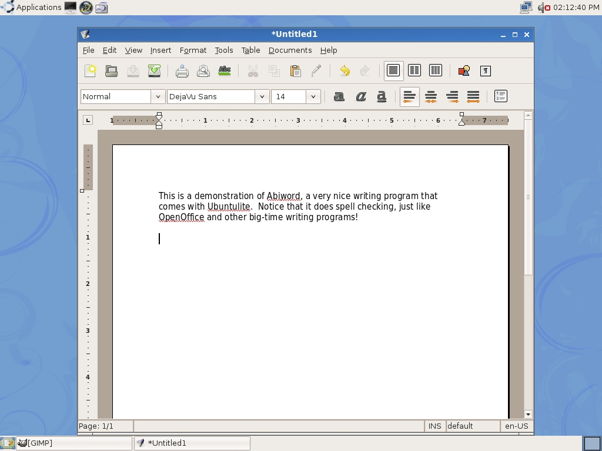This screenshot has height=451, width=602.
Task: Set the single-column layout
Action: pyautogui.click(x=393, y=70)
